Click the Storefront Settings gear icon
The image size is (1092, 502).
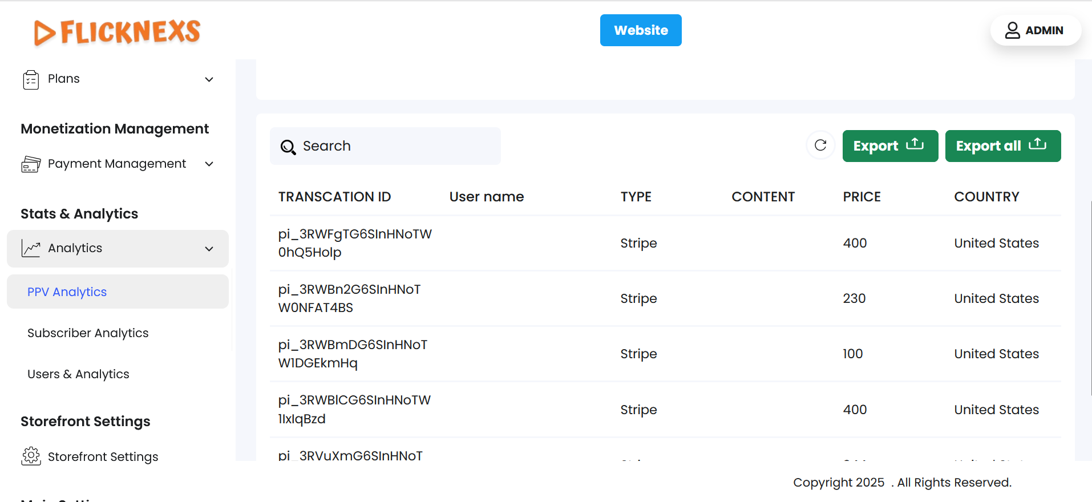[x=31, y=456]
